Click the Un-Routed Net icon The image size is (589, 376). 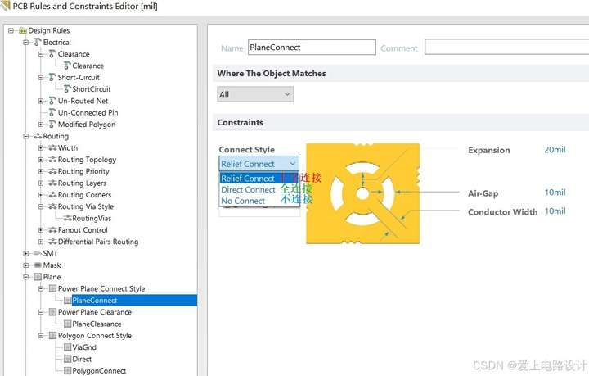[x=52, y=101]
